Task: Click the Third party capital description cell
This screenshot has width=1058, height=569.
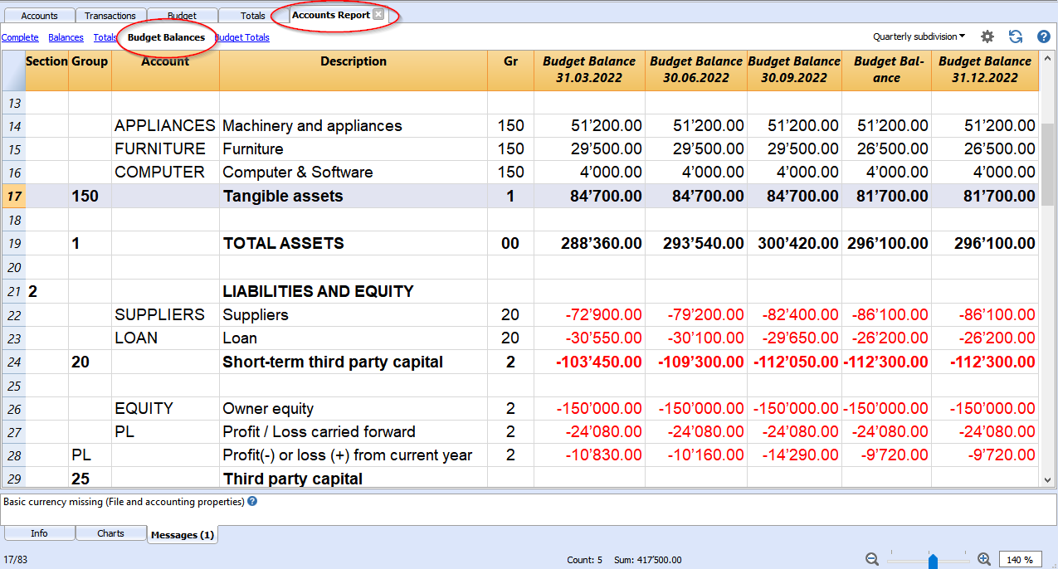Action: pos(353,479)
